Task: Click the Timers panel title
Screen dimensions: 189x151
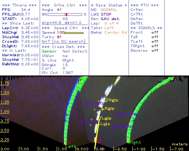Action: (19, 5)
